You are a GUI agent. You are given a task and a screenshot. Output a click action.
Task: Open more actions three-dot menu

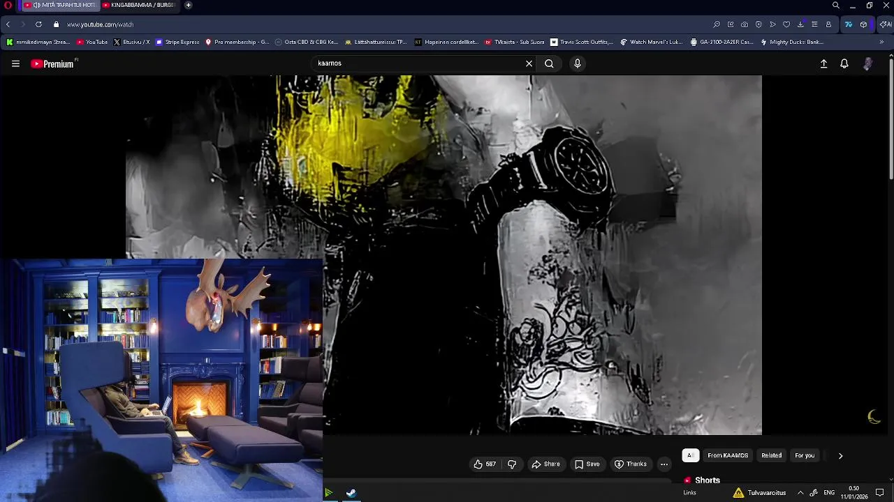click(664, 464)
